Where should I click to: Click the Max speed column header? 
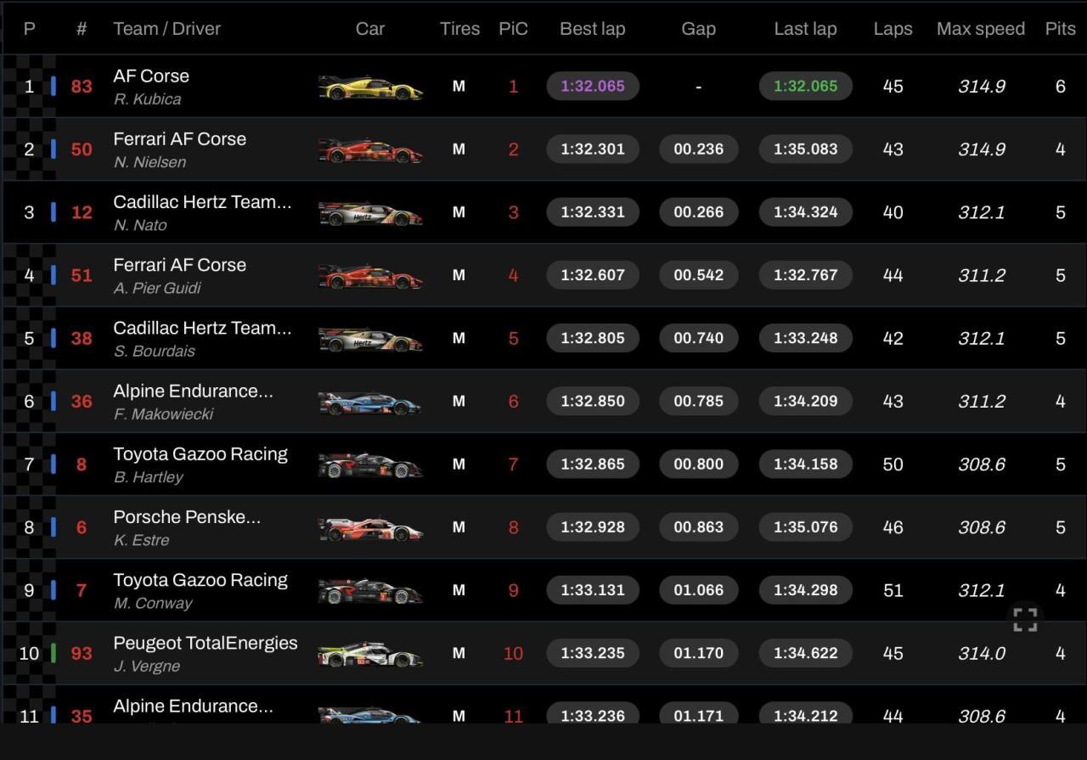tap(981, 29)
